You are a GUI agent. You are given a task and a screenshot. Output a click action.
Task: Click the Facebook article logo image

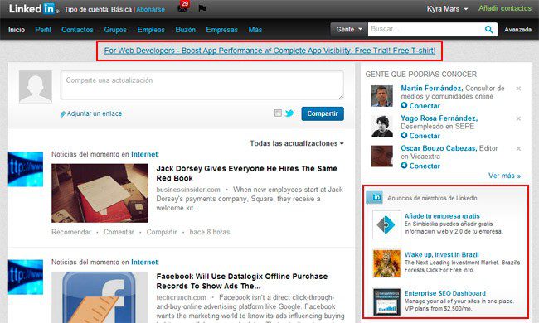(100, 297)
